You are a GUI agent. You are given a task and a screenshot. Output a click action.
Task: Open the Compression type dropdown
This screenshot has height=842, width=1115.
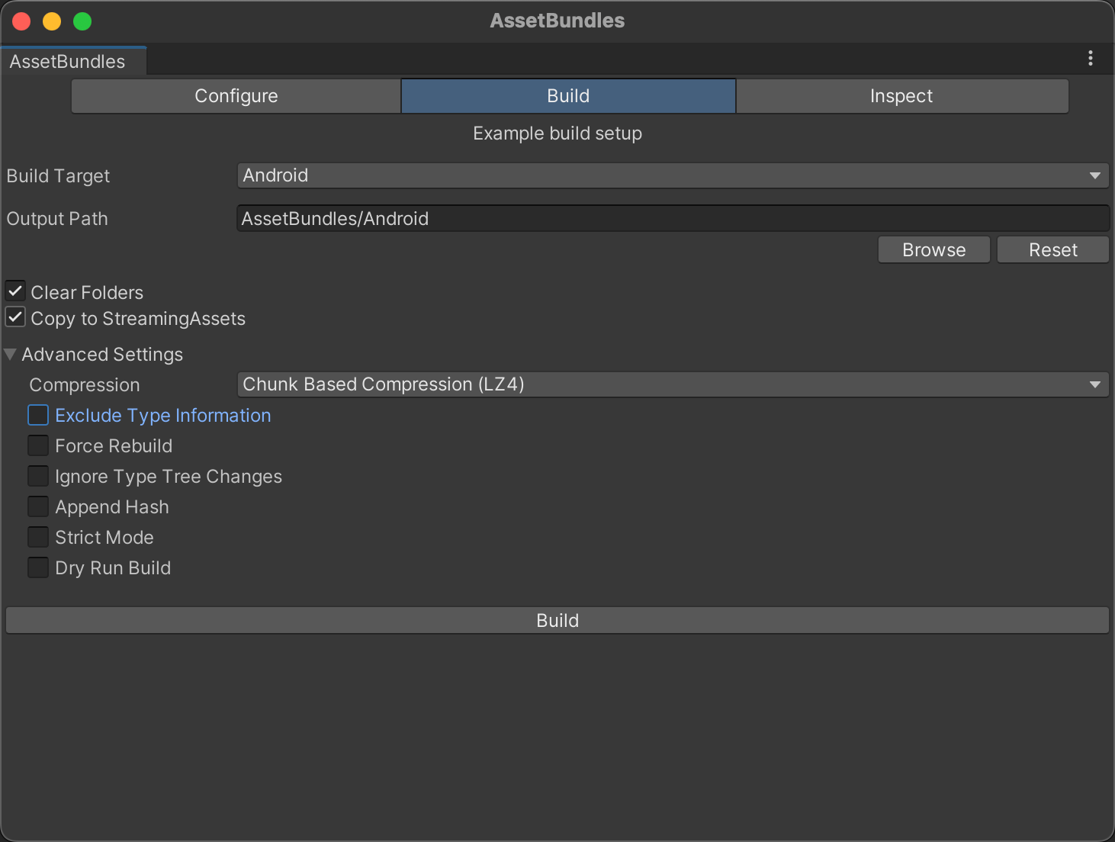[x=673, y=384]
